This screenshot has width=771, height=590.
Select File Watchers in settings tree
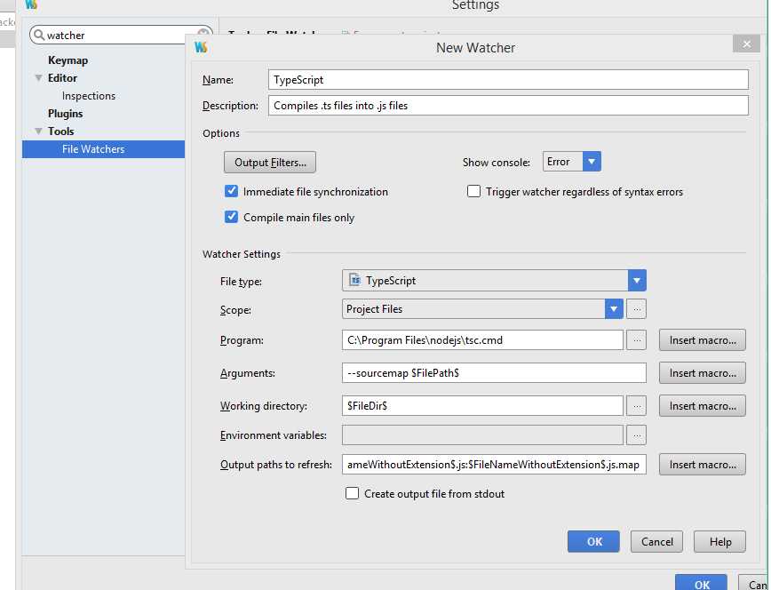[x=103, y=149]
